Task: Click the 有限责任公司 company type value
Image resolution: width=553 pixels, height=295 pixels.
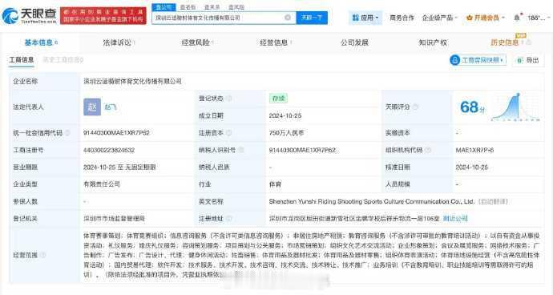Action: click(102, 184)
